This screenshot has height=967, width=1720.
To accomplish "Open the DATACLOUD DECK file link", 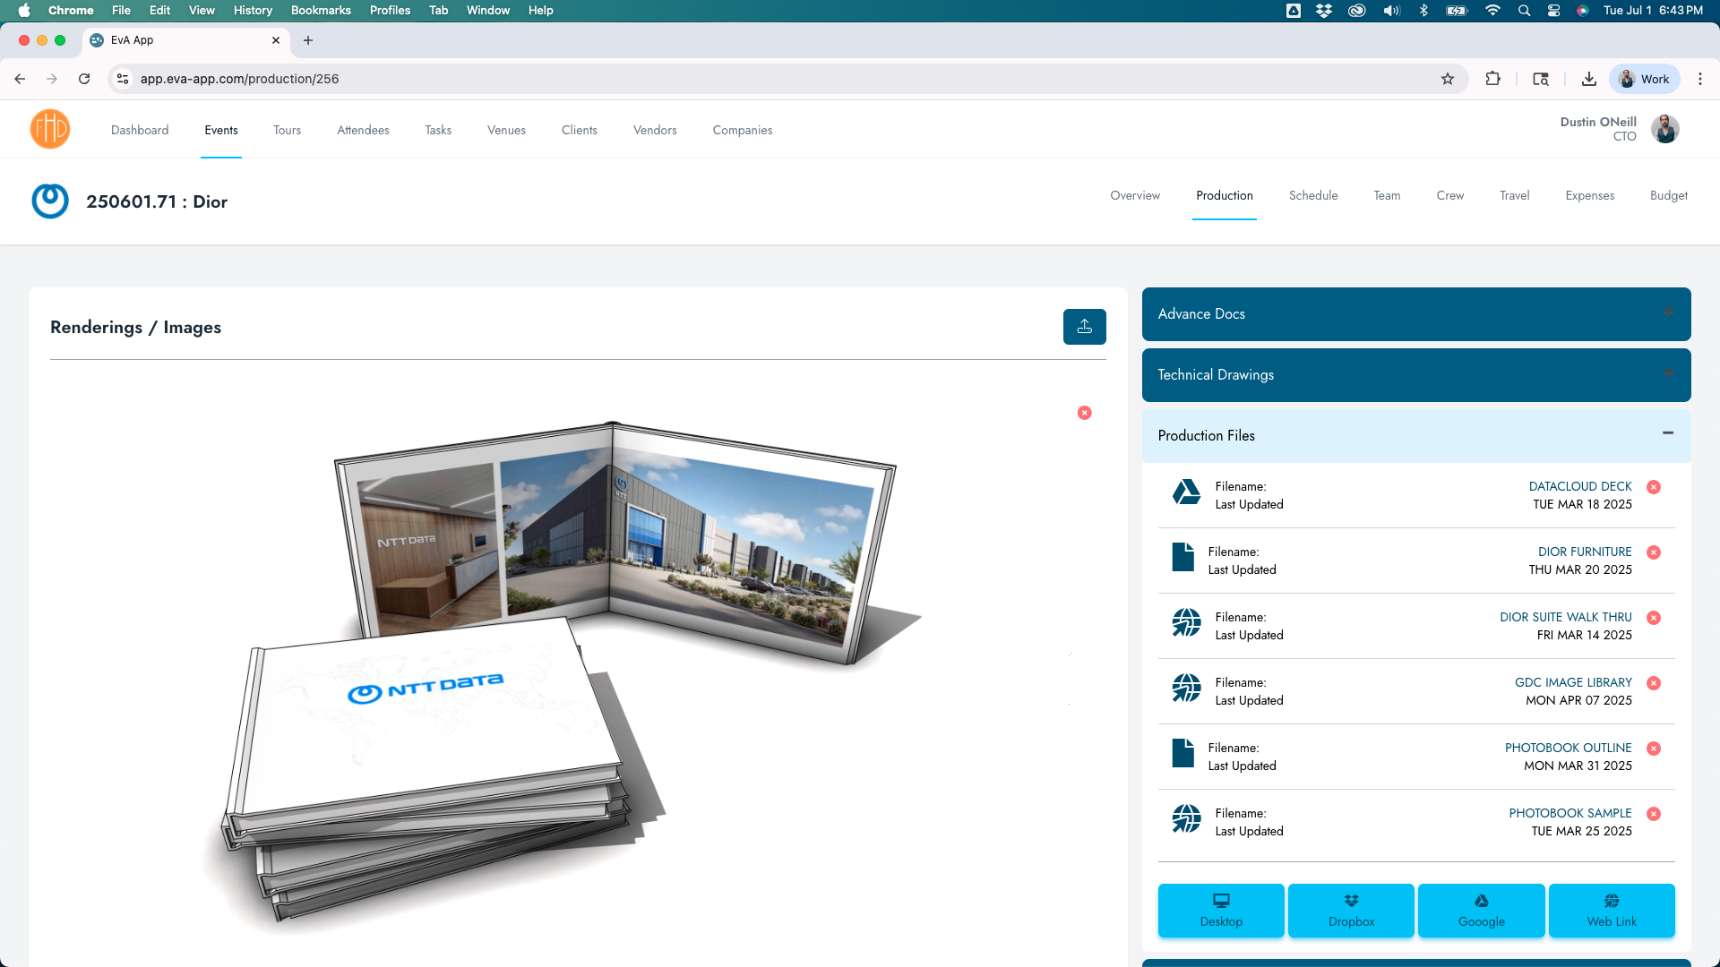I will pos(1579,486).
